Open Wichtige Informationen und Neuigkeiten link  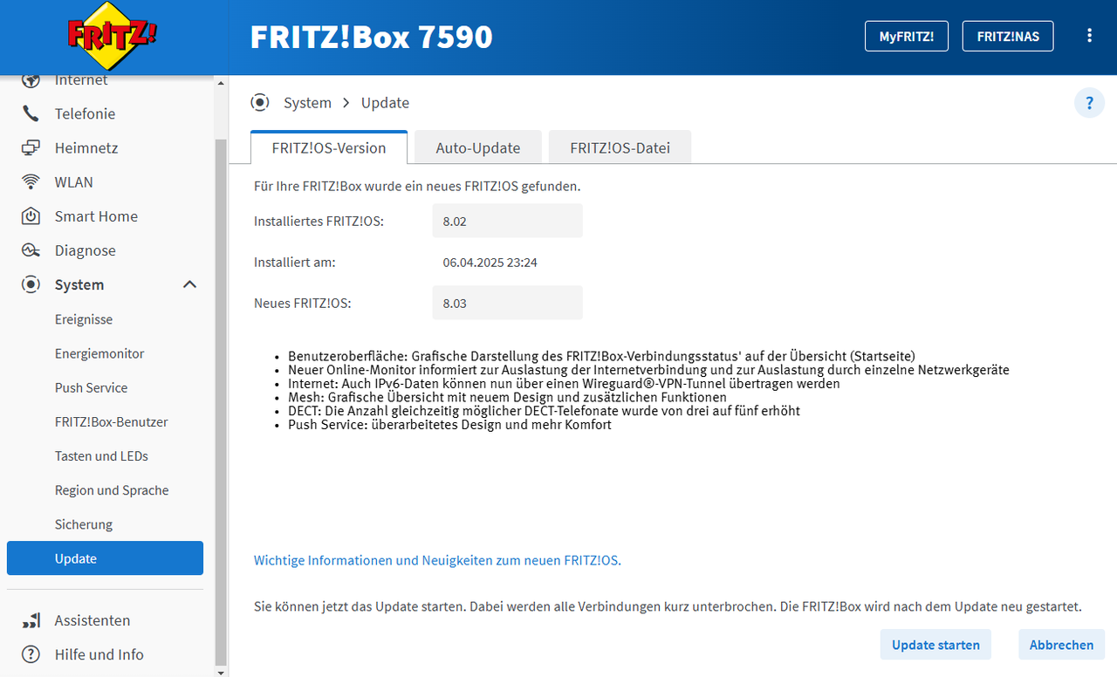437,560
